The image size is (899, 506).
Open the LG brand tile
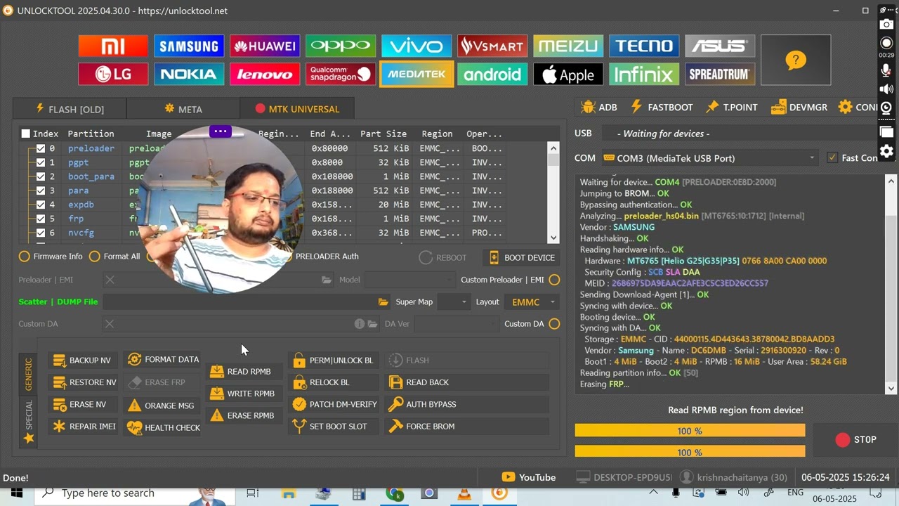click(x=113, y=74)
